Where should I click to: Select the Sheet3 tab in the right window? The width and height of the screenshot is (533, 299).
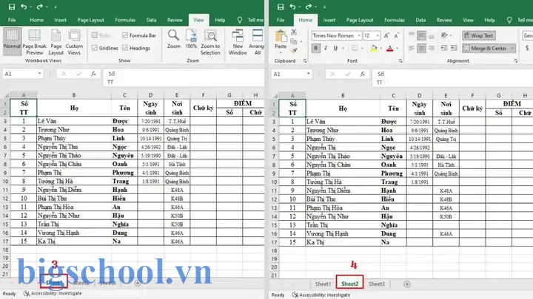click(377, 284)
